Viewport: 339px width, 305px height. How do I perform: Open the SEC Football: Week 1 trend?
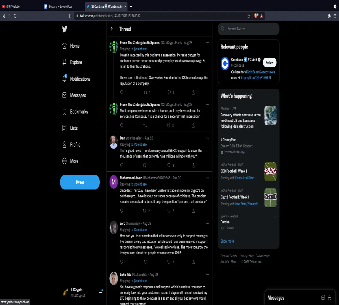coord(234,171)
